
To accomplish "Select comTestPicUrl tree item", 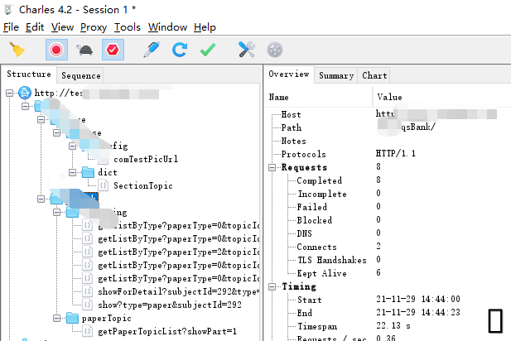I will [146, 159].
